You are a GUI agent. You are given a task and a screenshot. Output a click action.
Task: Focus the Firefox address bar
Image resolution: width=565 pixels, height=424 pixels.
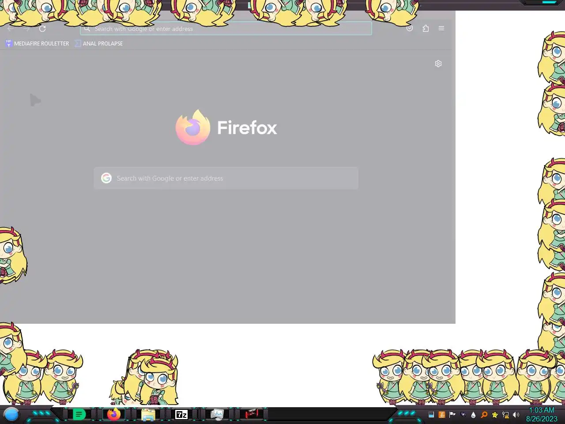tap(226, 29)
